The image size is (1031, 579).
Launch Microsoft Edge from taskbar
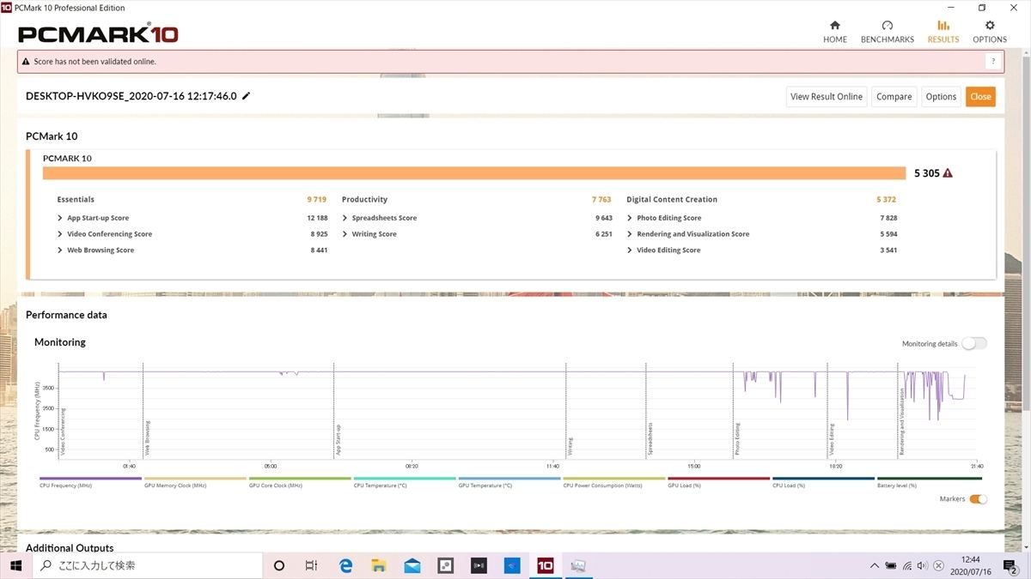click(345, 565)
